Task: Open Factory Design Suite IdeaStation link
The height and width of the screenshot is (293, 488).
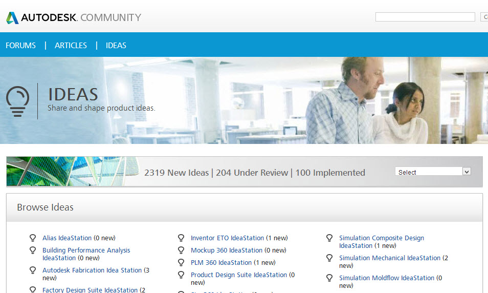Action: 90,290
